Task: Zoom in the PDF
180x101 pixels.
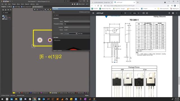Action: (139, 13)
